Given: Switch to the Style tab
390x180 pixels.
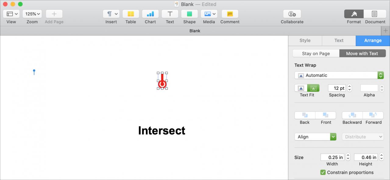Looking at the screenshot, I should pos(305,41).
